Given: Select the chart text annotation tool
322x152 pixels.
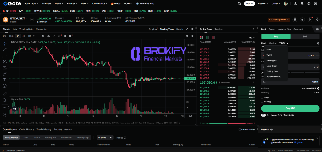Looking at the screenshot, I should 5,80.
